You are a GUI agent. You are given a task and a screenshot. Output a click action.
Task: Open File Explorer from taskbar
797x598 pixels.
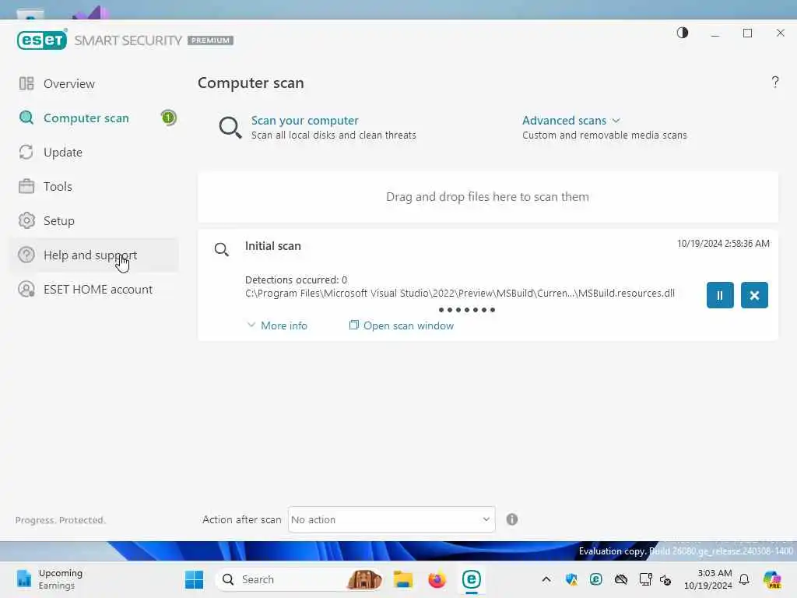click(402, 579)
